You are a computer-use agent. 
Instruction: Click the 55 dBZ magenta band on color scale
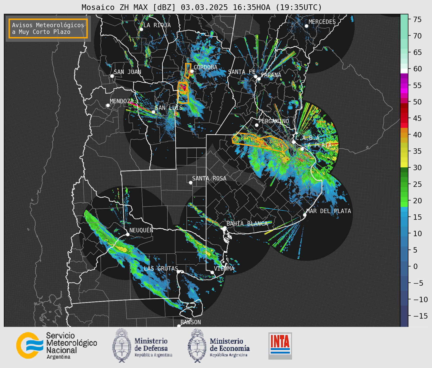click(x=404, y=85)
